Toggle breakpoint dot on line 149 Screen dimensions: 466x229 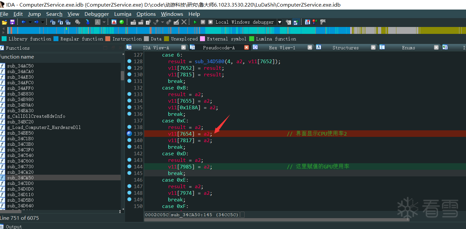129,199
